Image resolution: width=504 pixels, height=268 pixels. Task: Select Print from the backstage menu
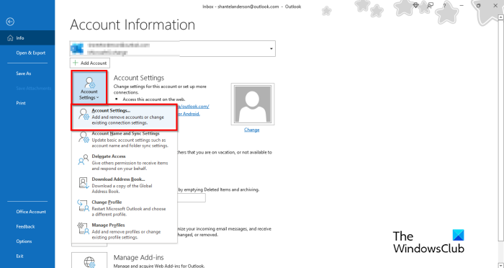pyautogui.click(x=21, y=103)
